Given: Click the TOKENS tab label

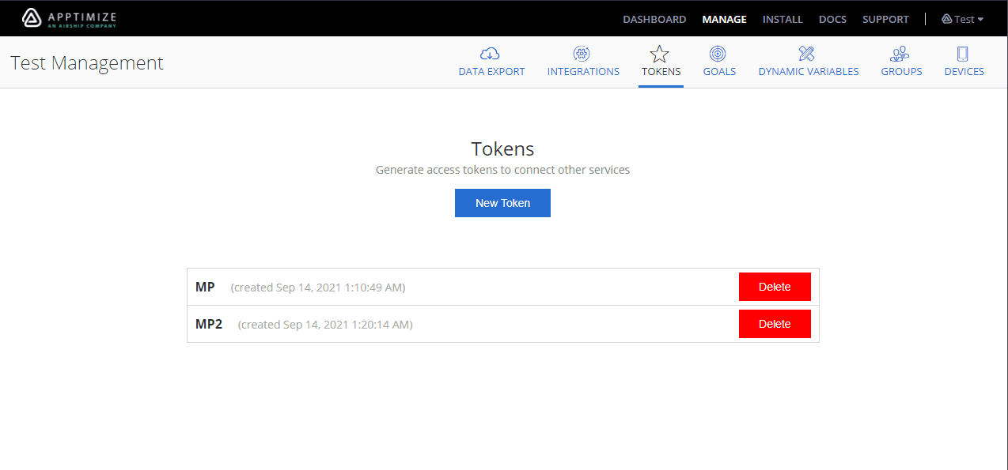Looking at the screenshot, I should [x=661, y=72].
